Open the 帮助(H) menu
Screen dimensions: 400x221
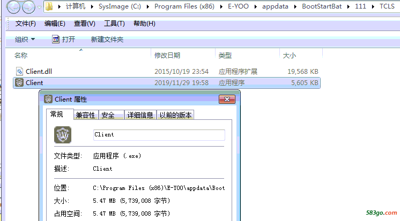click(x=144, y=24)
